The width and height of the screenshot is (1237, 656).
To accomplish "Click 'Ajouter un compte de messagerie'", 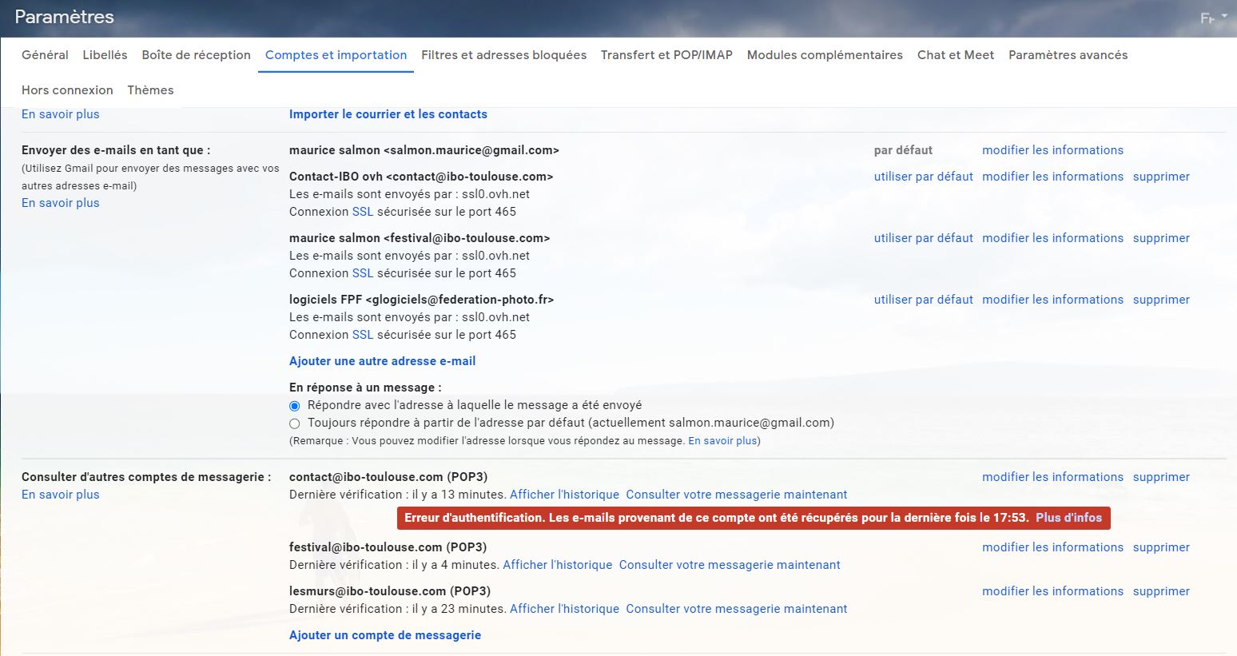I will [x=384, y=635].
